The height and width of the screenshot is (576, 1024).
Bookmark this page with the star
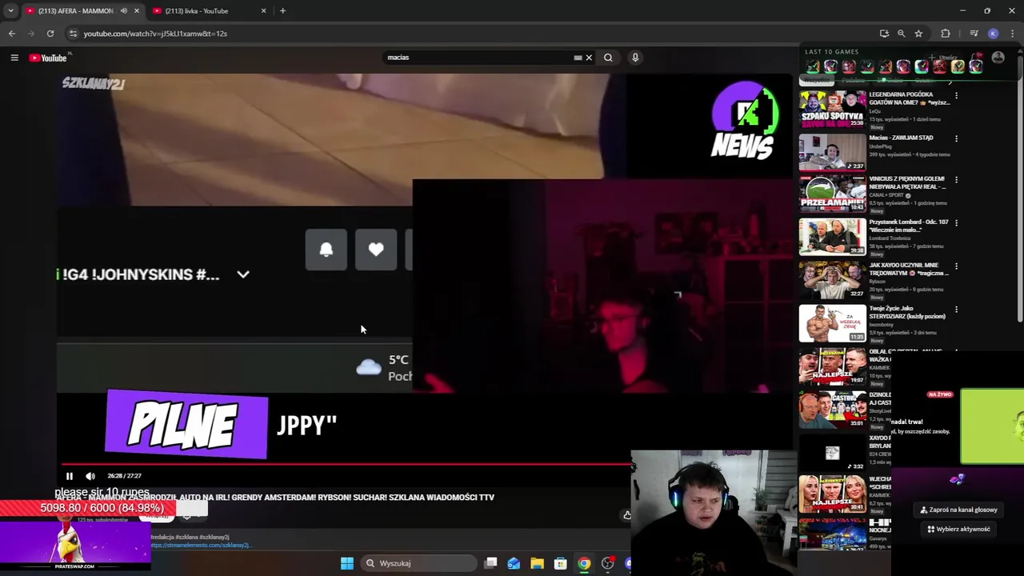[x=918, y=34]
